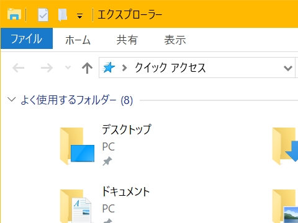The height and width of the screenshot is (223, 298).
Task: Click the New Folder icon in quick toolbar
Action: point(63,15)
